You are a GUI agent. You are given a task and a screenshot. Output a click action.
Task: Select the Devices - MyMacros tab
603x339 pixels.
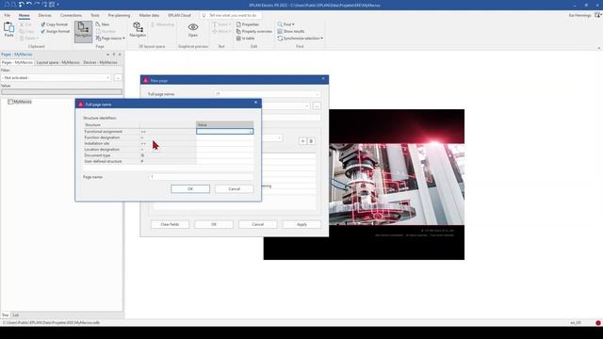coord(101,62)
